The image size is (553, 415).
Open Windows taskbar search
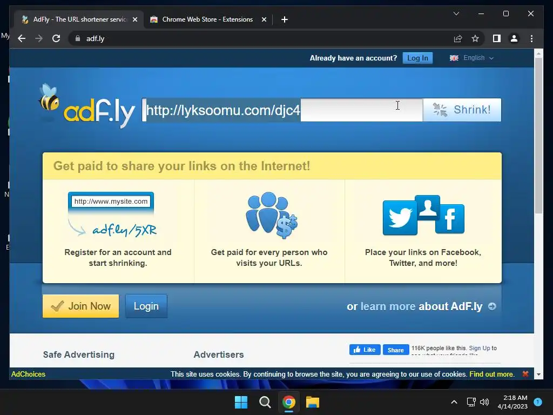click(x=265, y=402)
